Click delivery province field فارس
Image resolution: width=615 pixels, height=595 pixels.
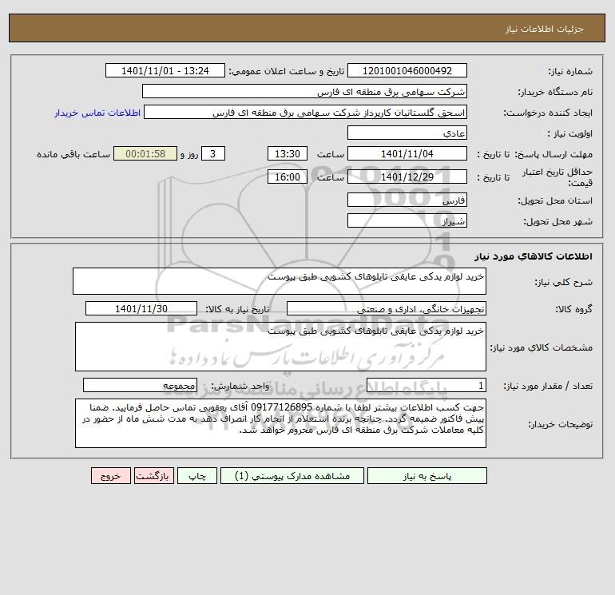(407, 200)
